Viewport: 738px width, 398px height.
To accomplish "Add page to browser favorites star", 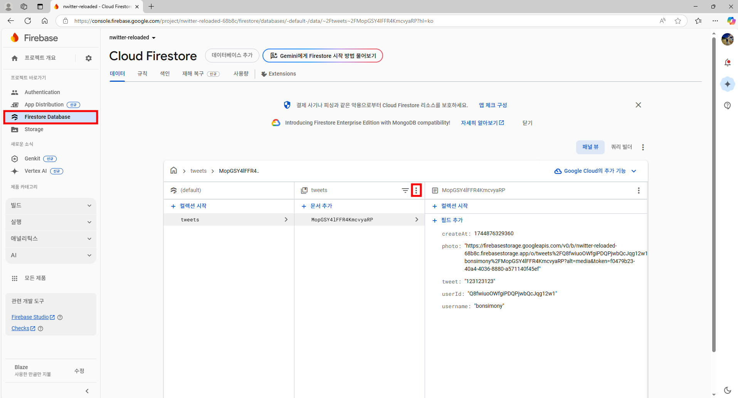I will (678, 21).
